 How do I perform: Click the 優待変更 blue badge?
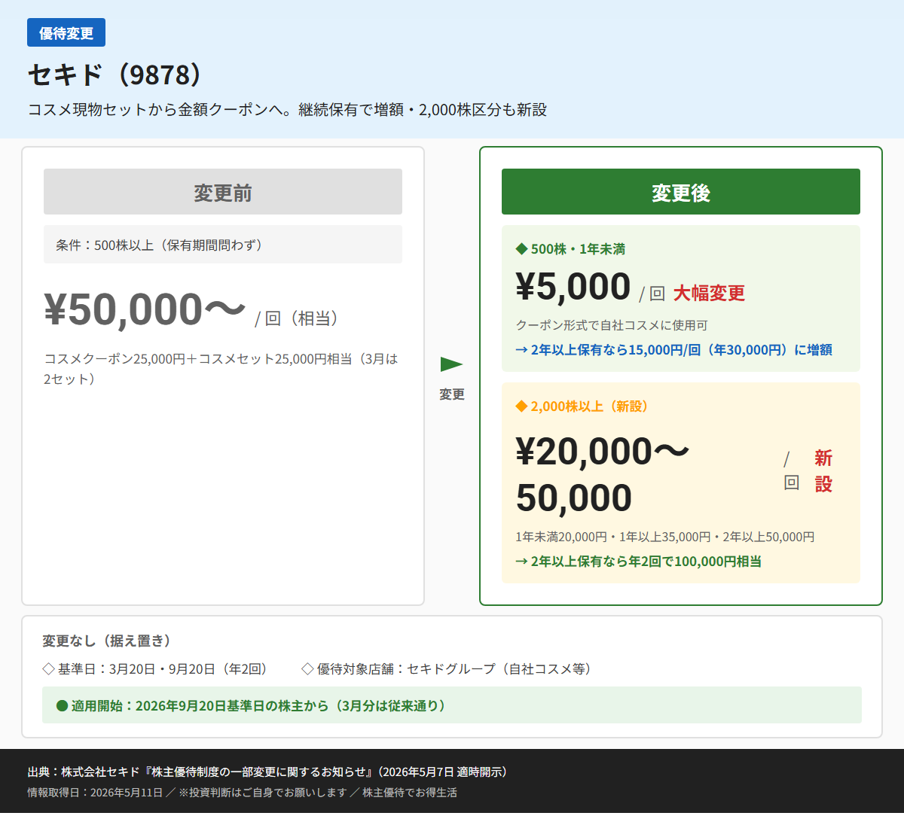coord(66,33)
